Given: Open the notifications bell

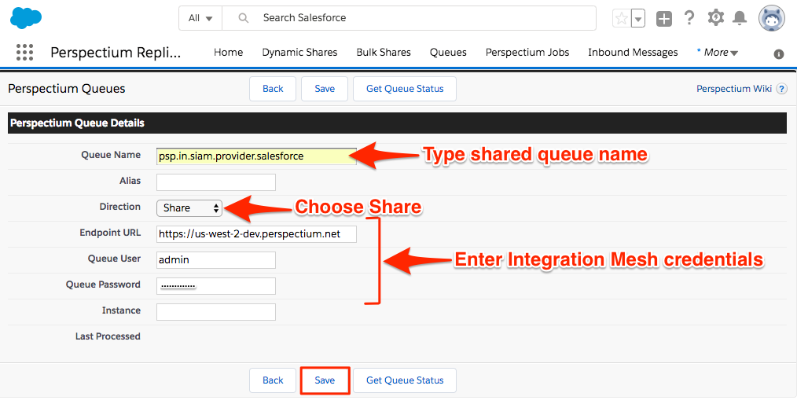Looking at the screenshot, I should pos(740,18).
